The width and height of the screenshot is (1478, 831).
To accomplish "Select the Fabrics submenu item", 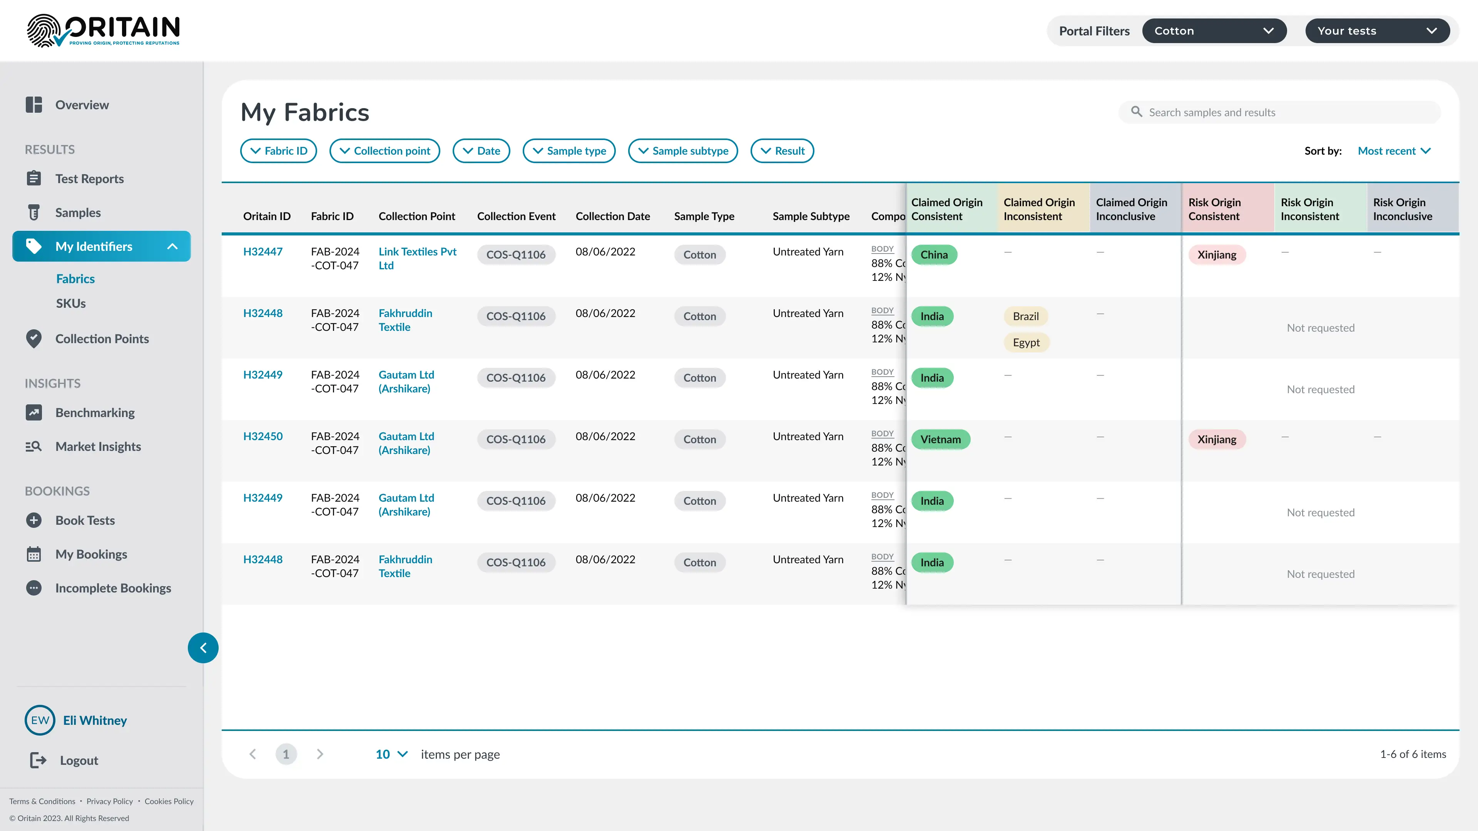I will [75, 279].
